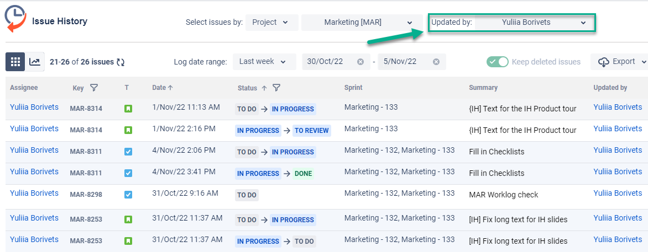Click the TO REVIEW status badge
This screenshot has width=648, height=252.
pyautogui.click(x=312, y=131)
